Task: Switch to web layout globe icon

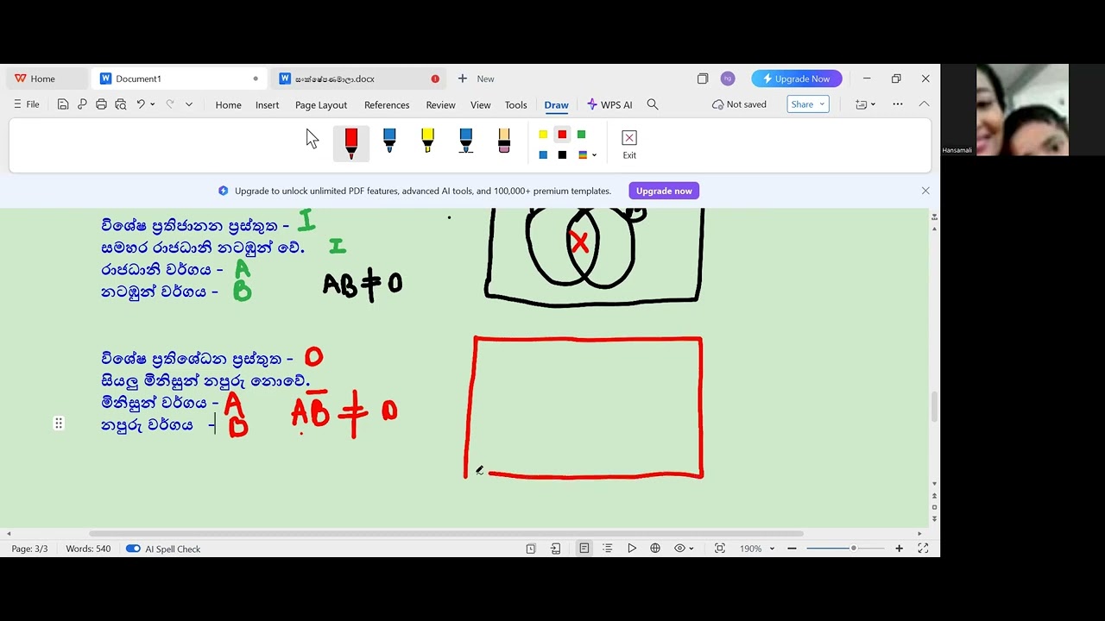Action: 655,549
